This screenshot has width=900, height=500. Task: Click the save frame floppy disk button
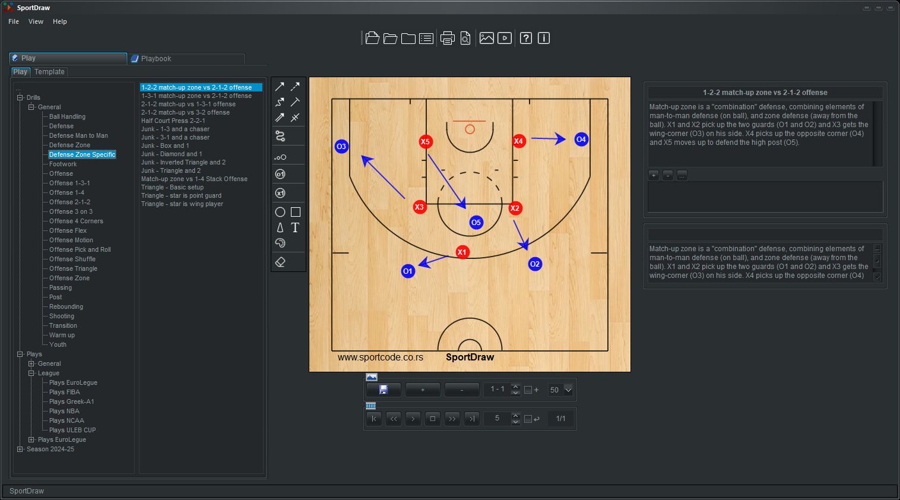coord(384,390)
